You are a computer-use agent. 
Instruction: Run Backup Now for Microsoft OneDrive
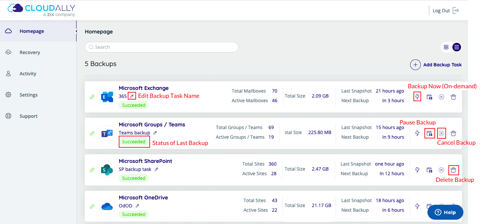coord(417,206)
